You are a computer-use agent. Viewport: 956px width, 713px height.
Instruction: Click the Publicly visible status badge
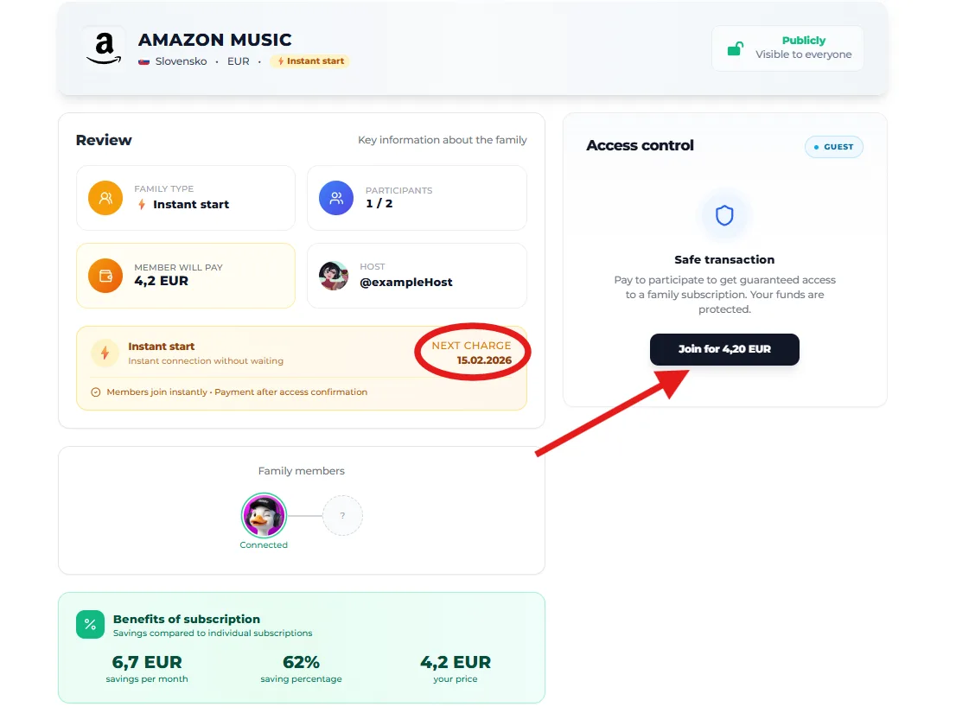787,48
